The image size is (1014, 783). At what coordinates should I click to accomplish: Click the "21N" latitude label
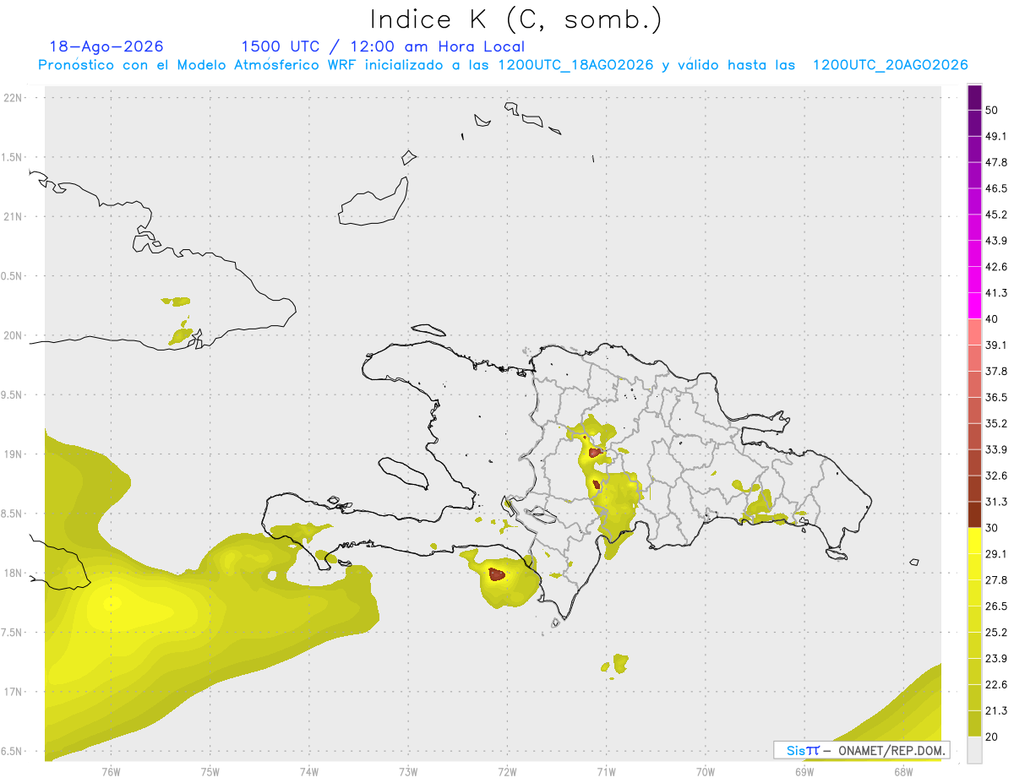pos(13,216)
